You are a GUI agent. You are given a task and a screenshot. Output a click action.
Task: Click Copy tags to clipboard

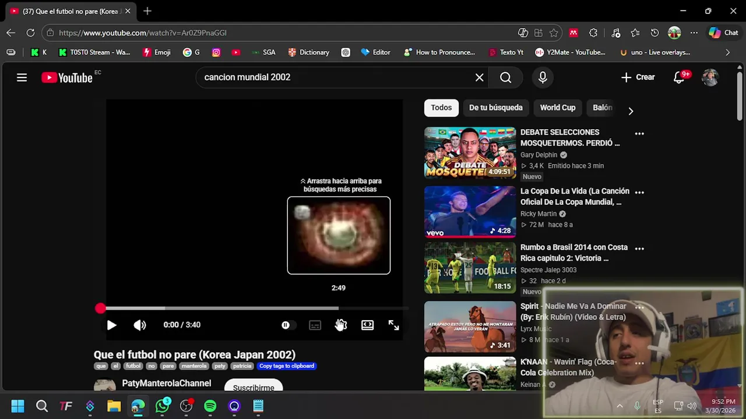[287, 366]
